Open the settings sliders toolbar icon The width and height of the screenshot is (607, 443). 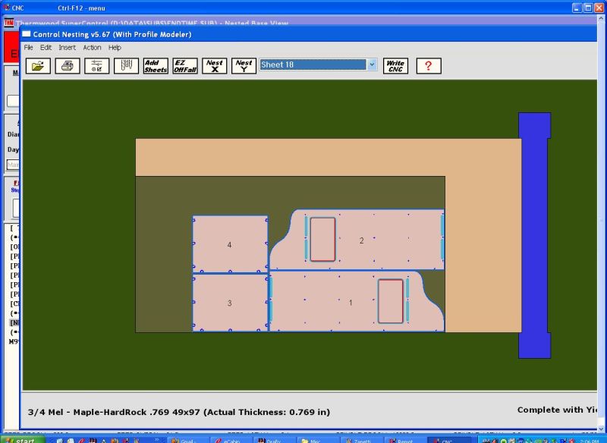(x=96, y=66)
